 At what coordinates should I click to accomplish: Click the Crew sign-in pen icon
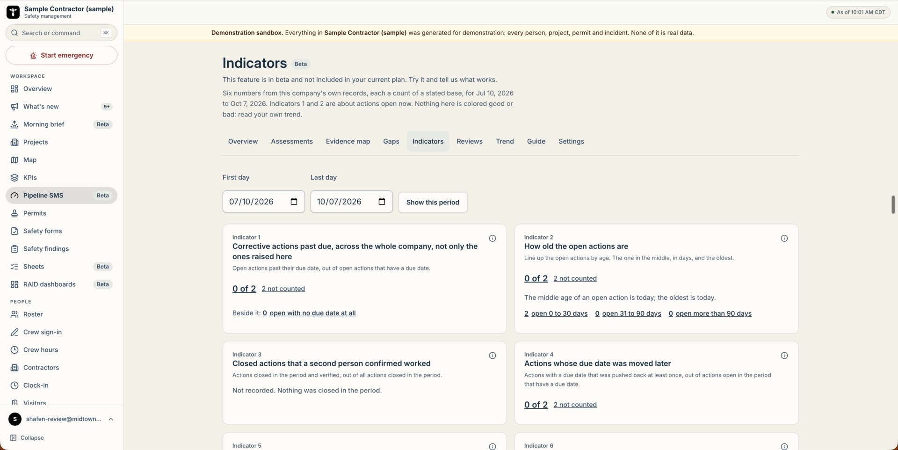point(14,332)
